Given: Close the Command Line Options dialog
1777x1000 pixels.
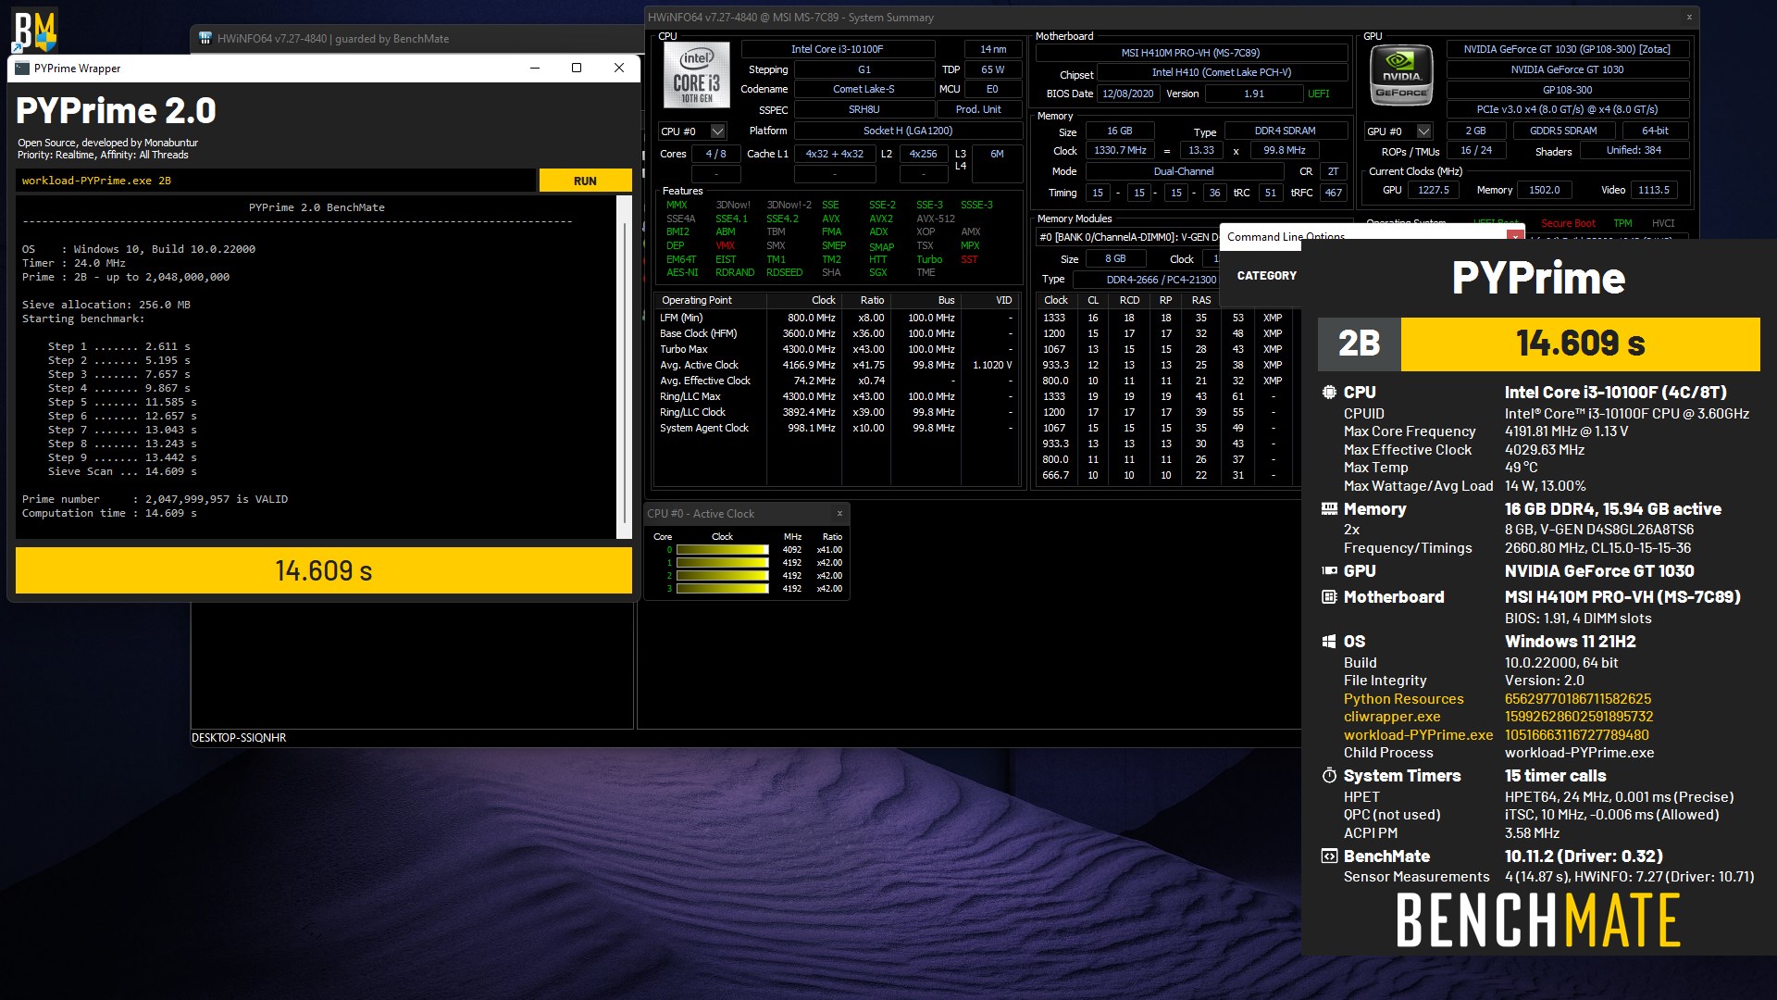Looking at the screenshot, I should point(1515,237).
